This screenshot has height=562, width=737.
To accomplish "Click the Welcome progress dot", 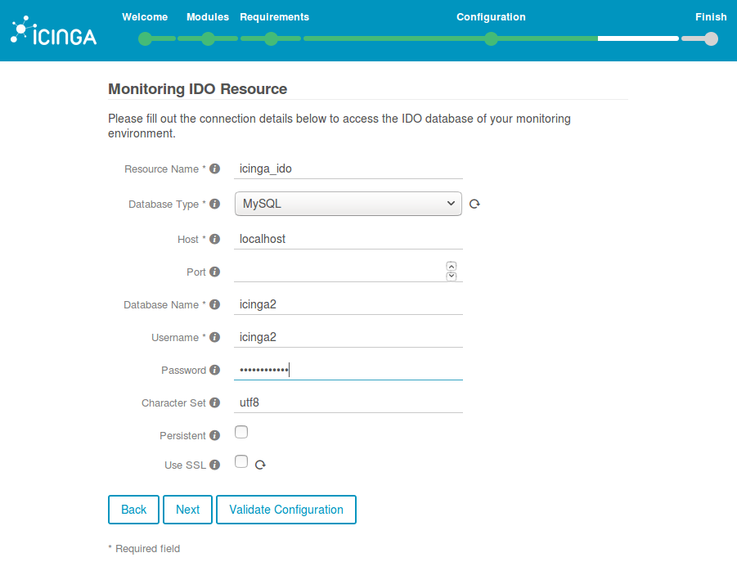I will click(x=146, y=39).
